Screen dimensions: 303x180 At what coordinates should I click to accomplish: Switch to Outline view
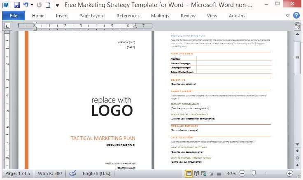click(x=210, y=173)
